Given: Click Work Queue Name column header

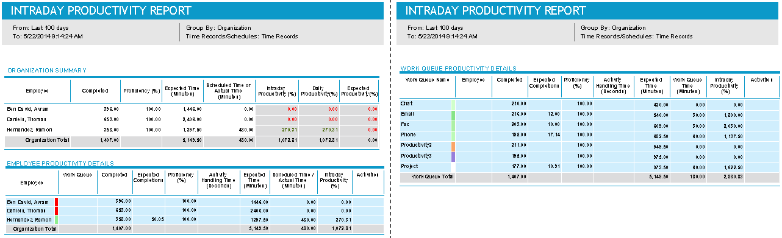Looking at the screenshot, I should coord(427,80).
